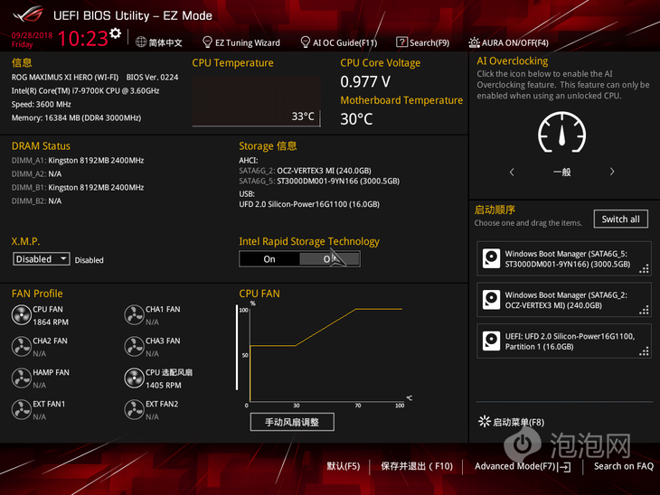Select the CHA3 FAN icon
Image resolution: width=660 pixels, height=495 pixels.
135,347
